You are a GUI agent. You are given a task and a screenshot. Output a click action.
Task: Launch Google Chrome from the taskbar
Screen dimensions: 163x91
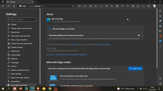tap(50, 89)
